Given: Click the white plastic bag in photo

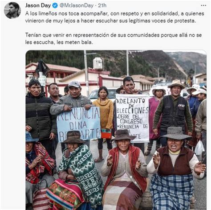Looking at the screenshot, I should pos(199,148).
